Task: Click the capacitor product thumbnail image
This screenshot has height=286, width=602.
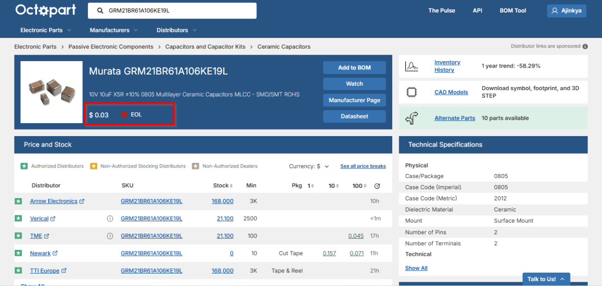Action: pyautogui.click(x=51, y=92)
